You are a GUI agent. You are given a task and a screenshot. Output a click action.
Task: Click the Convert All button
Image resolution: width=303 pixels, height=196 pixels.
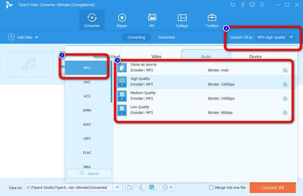click(x=273, y=187)
